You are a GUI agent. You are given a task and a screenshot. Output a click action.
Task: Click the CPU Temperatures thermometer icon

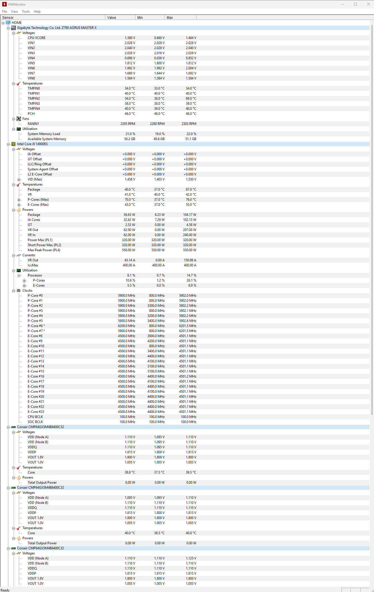[x=19, y=184]
